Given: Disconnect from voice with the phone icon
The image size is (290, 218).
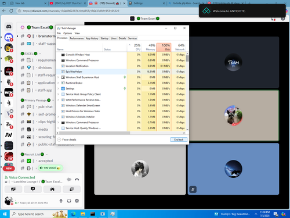Looking at the screenshot, I should pos(77,180).
